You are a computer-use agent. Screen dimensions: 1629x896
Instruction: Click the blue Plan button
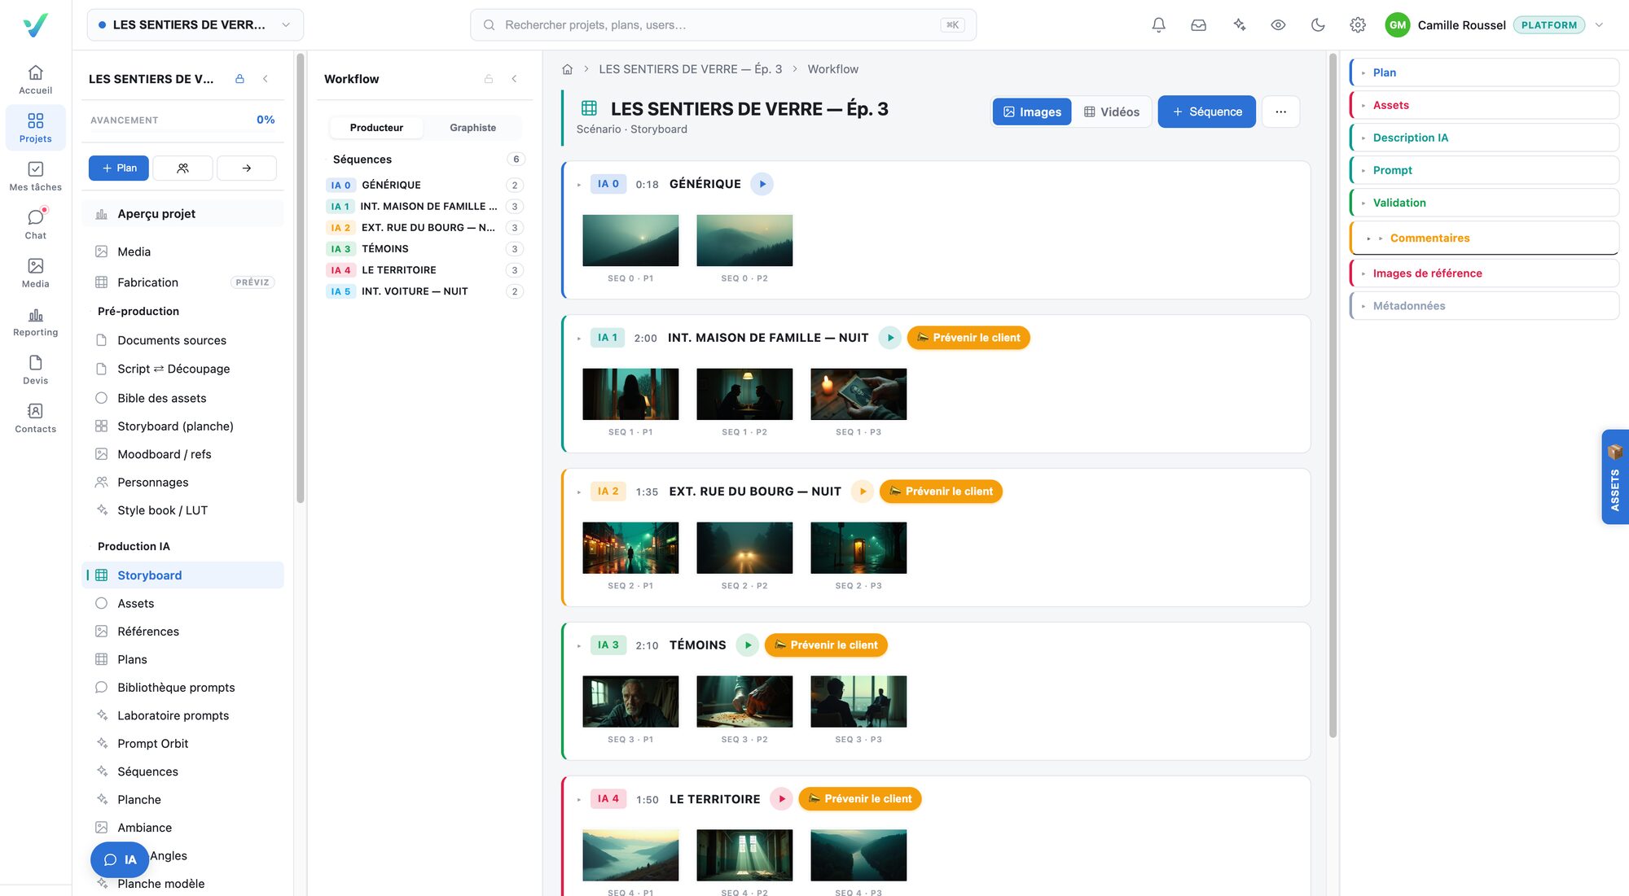point(119,168)
